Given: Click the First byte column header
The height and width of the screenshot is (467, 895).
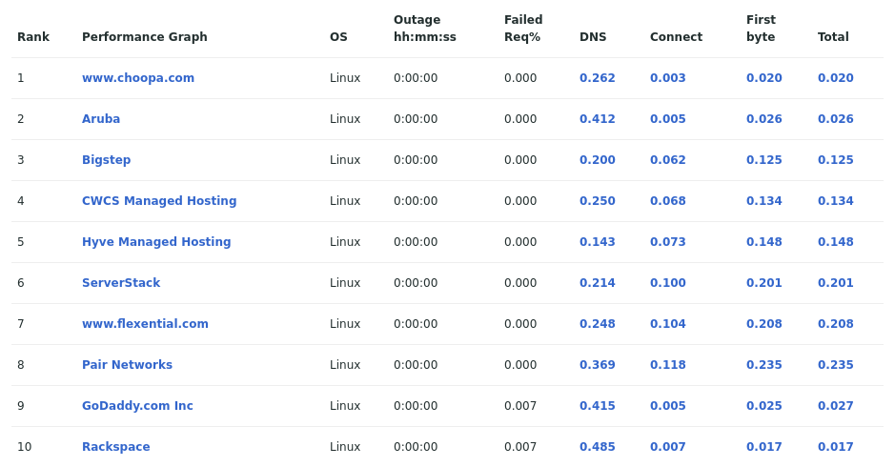Looking at the screenshot, I should tap(762, 29).
